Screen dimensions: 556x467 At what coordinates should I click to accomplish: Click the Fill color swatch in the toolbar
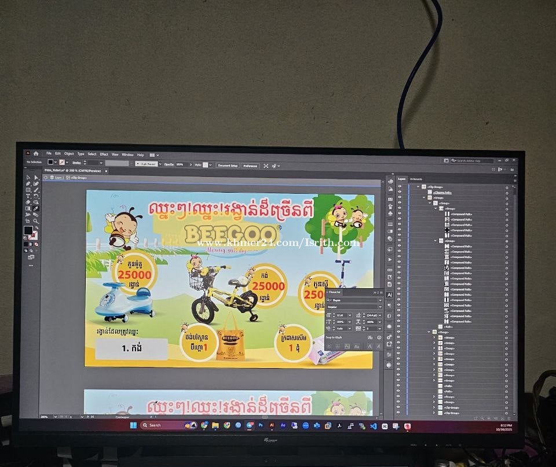pyautogui.click(x=28, y=230)
